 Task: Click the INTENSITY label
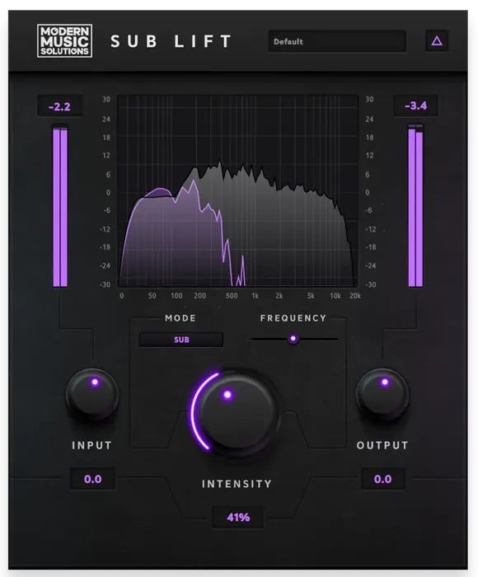[237, 484]
